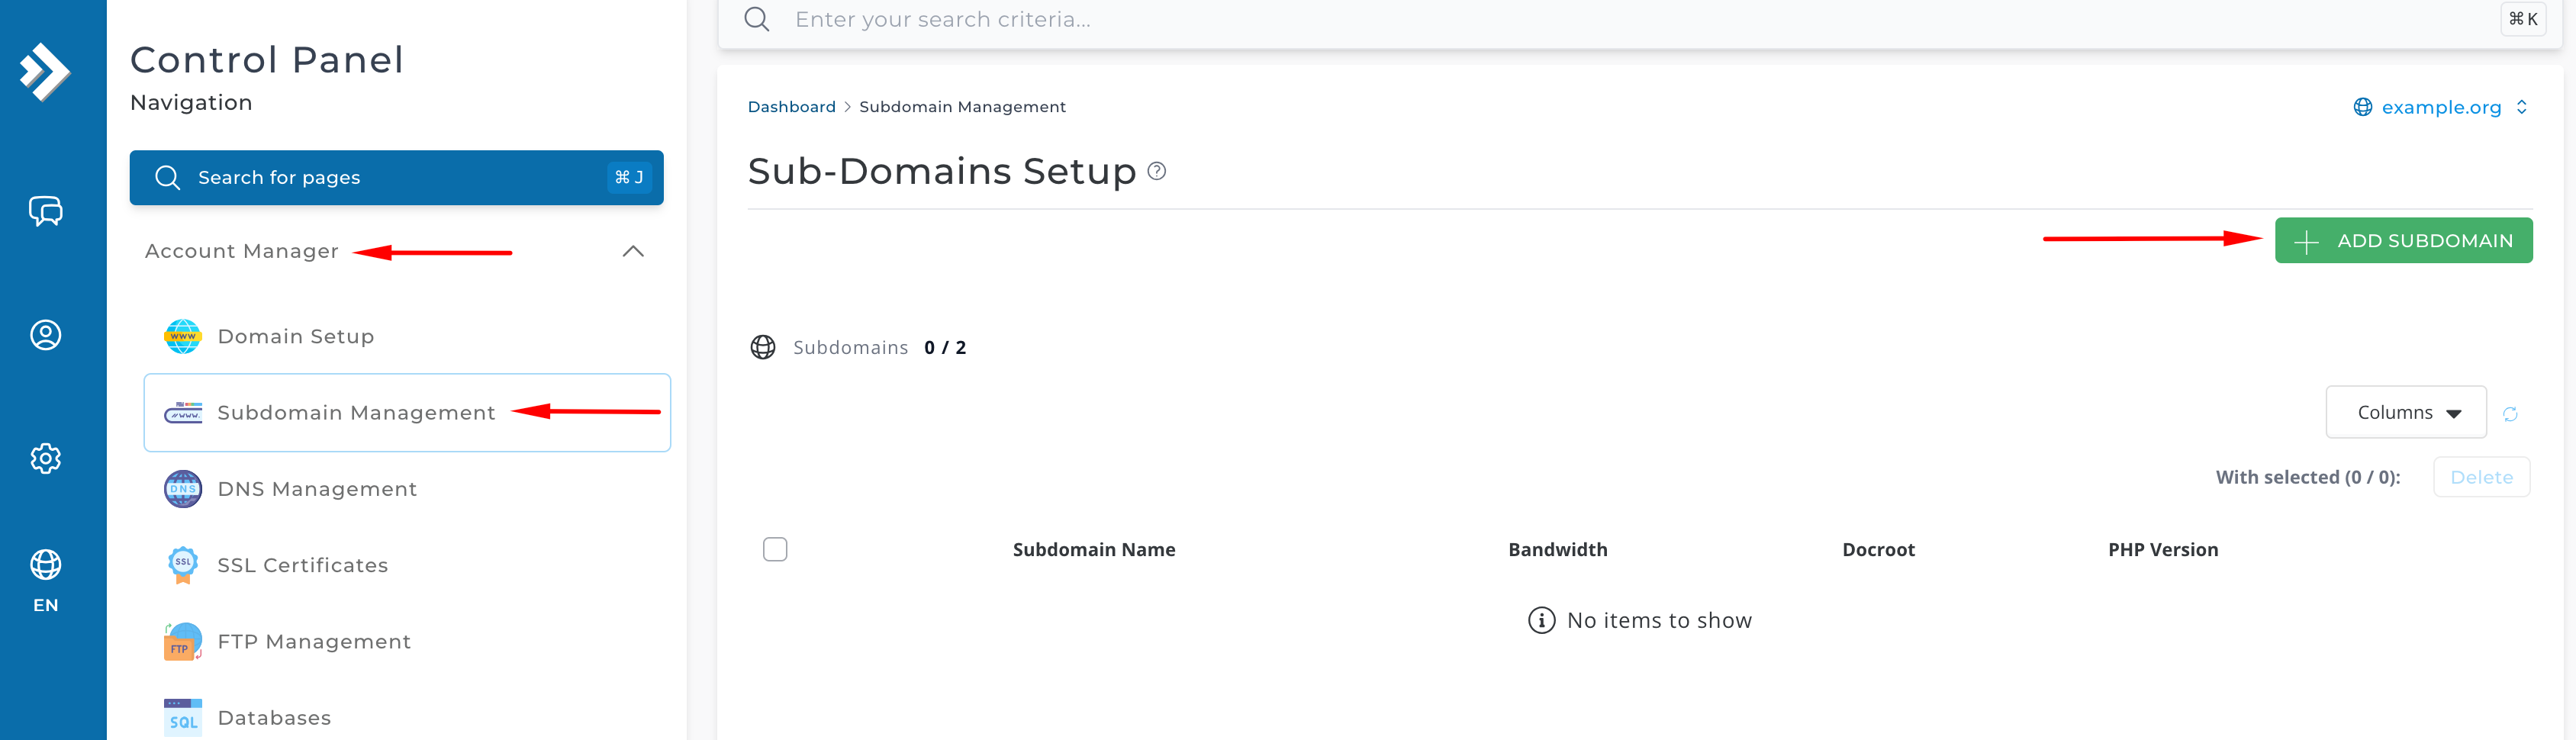Screen dimensions: 2576x740
Task: Open the example.org domain selector
Action: 2440,107
